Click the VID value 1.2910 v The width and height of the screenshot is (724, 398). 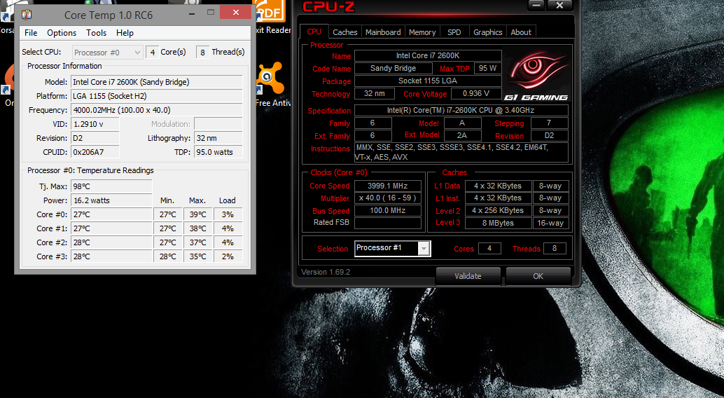tap(95, 124)
